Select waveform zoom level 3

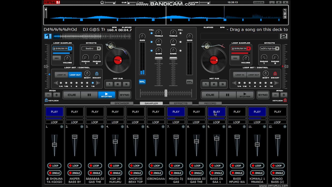[285, 17]
